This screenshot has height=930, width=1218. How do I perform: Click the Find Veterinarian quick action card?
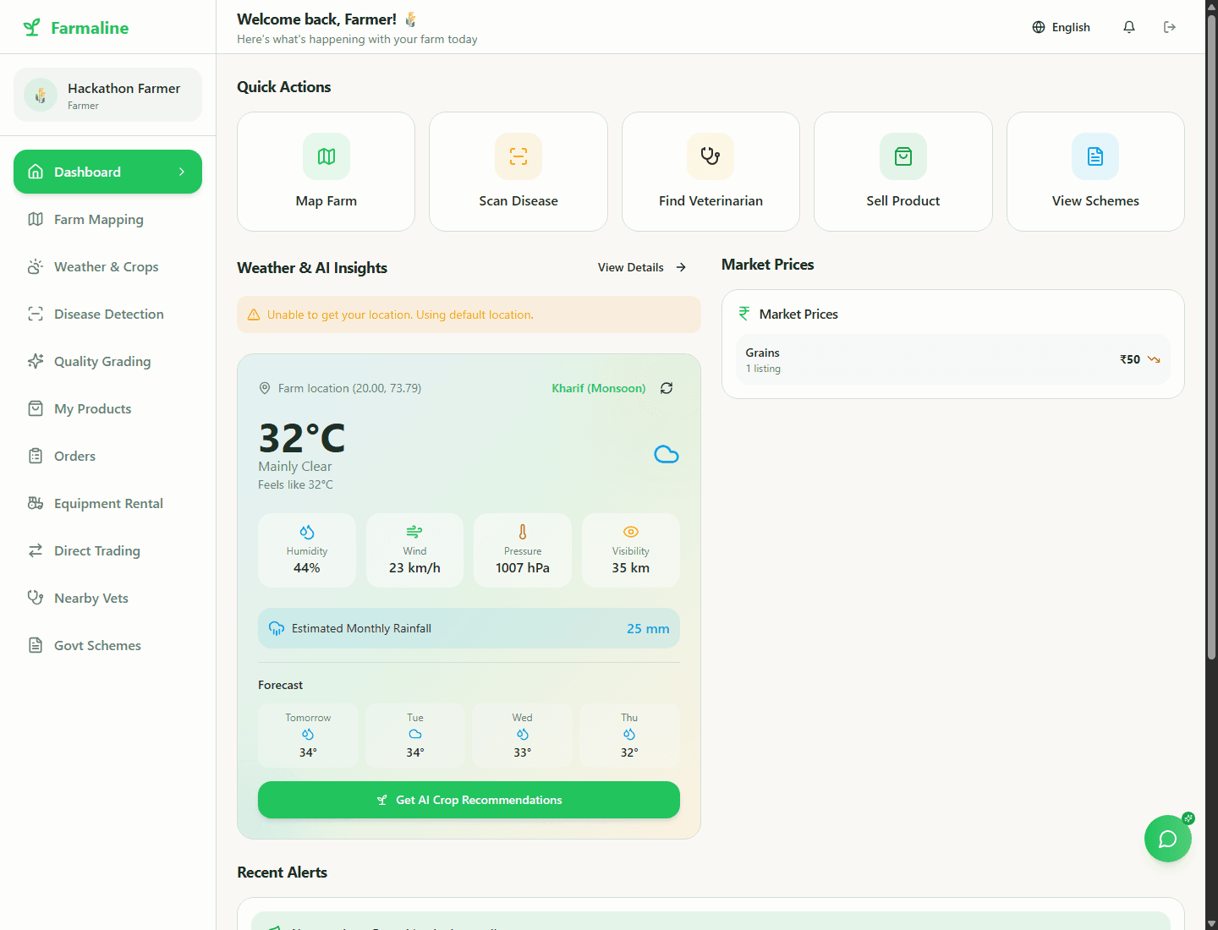710,172
